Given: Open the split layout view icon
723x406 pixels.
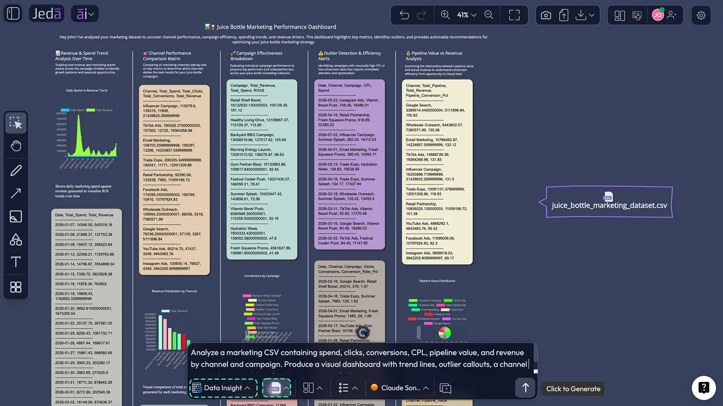Looking at the screenshot, I should pos(619,15).
